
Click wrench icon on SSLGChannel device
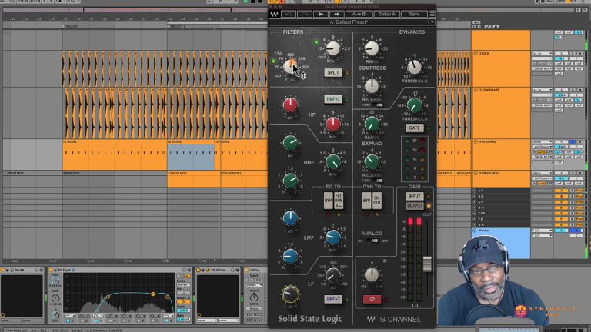click(208, 271)
